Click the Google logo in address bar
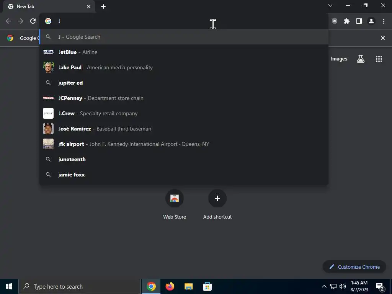392x294 pixels. (48, 21)
